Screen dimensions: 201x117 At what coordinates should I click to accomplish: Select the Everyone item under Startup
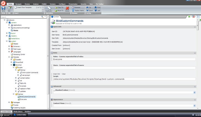coord(22,99)
